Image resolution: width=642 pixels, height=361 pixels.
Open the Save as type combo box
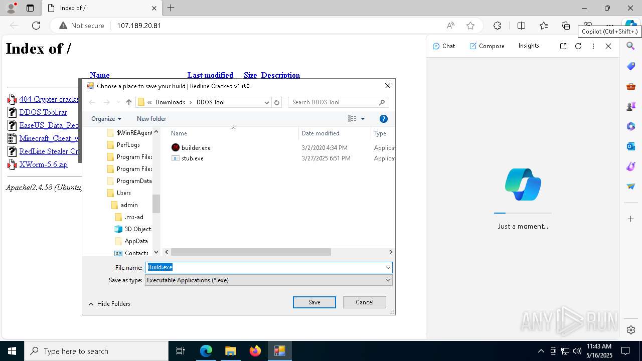[x=269, y=280]
